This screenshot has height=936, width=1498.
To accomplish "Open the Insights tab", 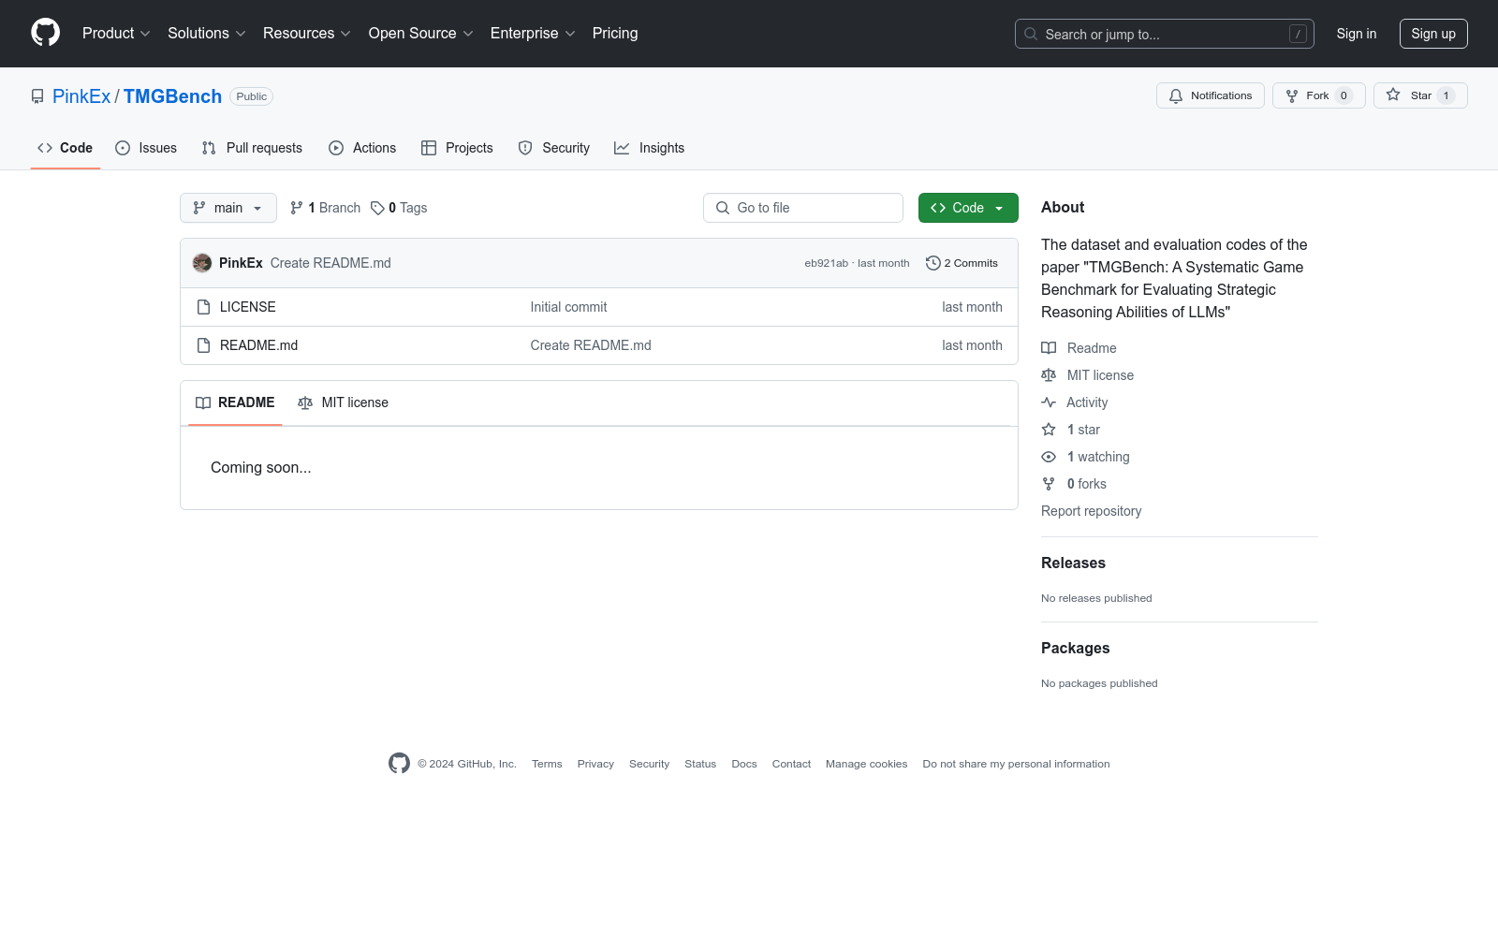I will tap(649, 148).
